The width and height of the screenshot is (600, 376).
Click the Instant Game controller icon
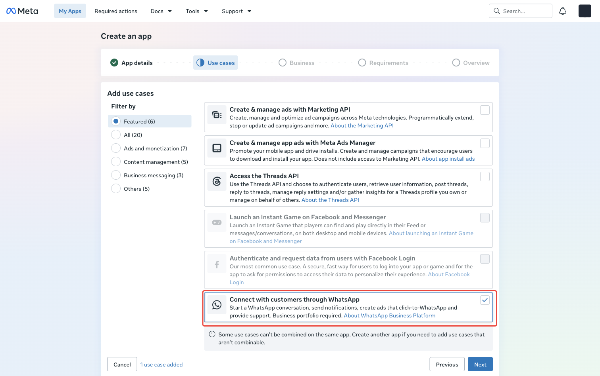(217, 222)
